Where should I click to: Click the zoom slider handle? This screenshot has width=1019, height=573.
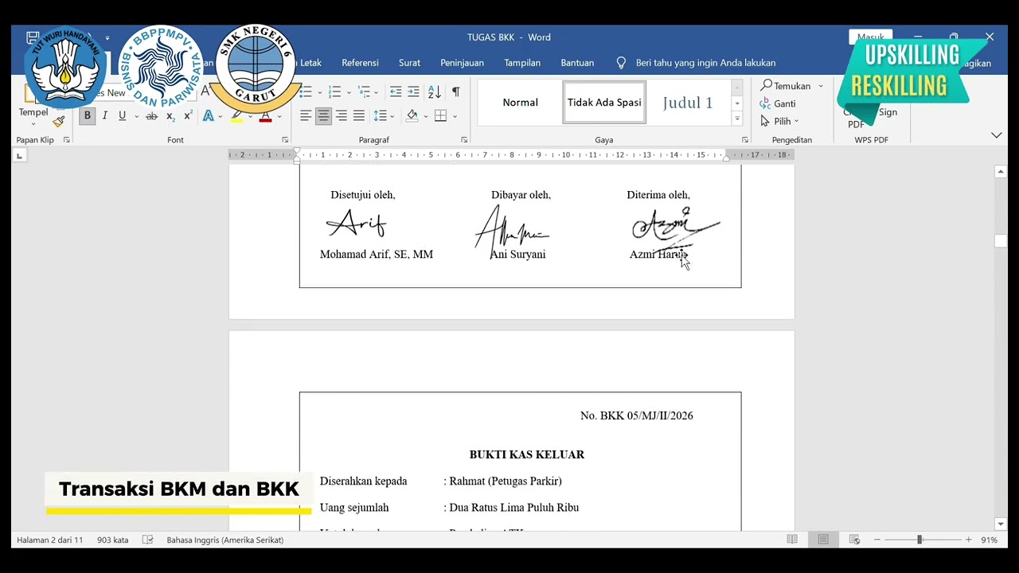[x=919, y=540]
